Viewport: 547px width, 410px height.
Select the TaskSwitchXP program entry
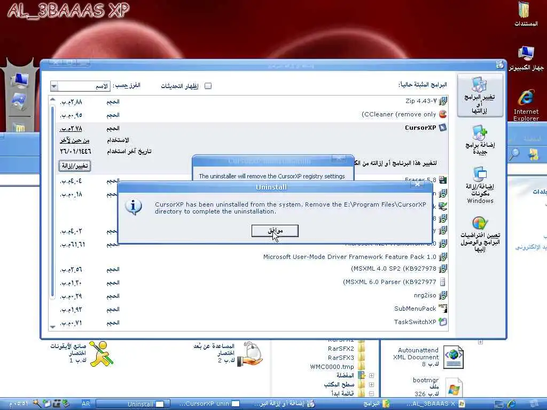tap(415, 322)
